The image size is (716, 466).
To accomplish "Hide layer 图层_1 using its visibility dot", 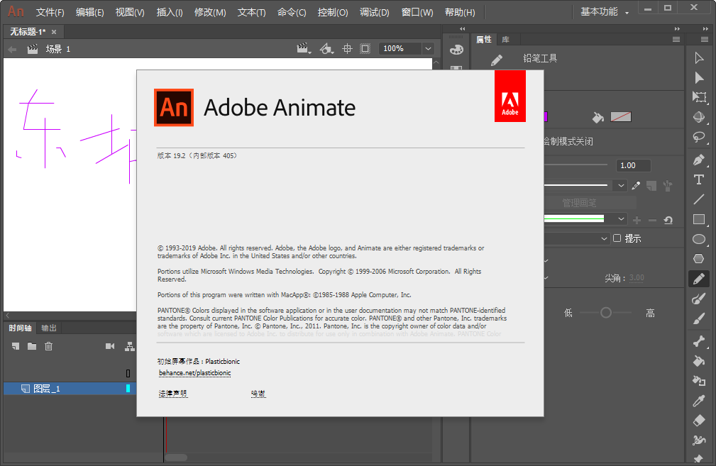I will (128, 388).
